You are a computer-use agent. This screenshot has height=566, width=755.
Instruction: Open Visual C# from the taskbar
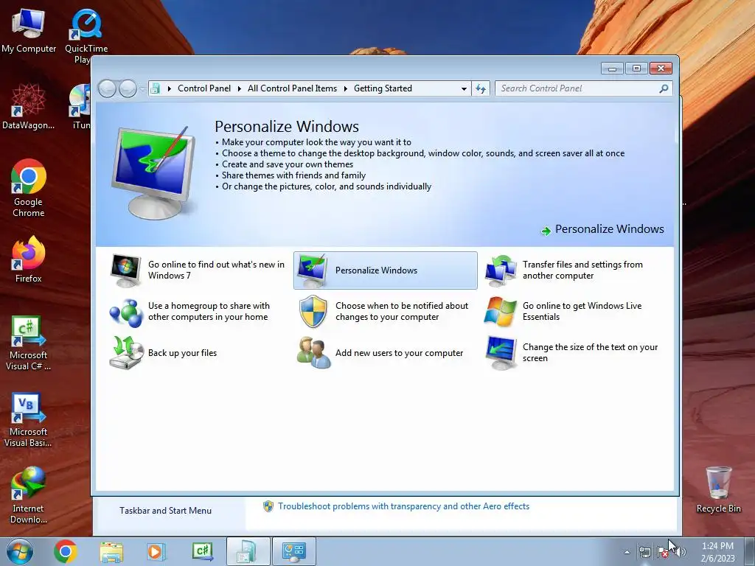point(202,551)
